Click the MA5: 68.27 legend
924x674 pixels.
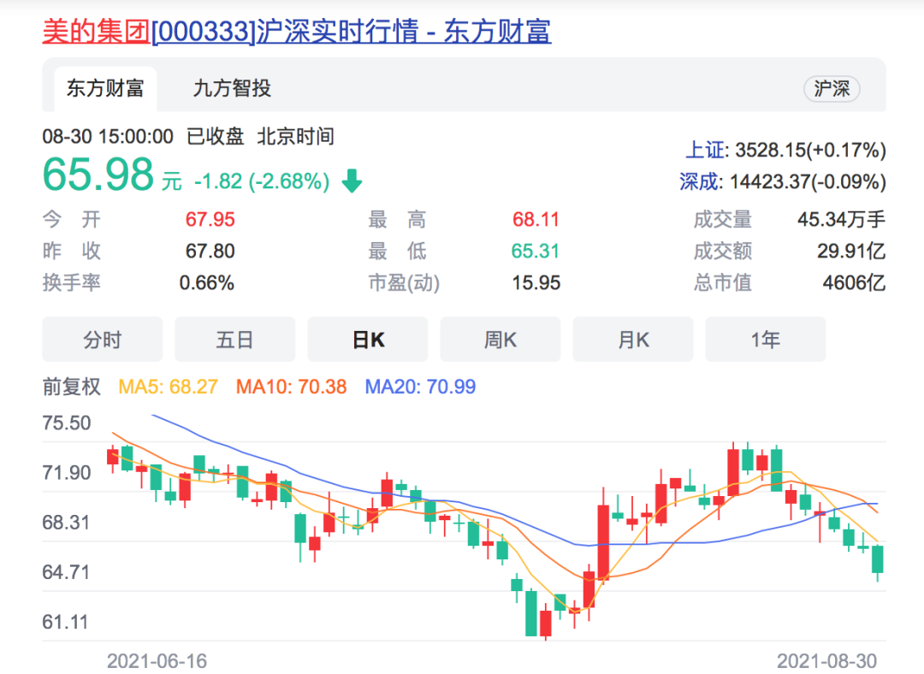pos(168,387)
